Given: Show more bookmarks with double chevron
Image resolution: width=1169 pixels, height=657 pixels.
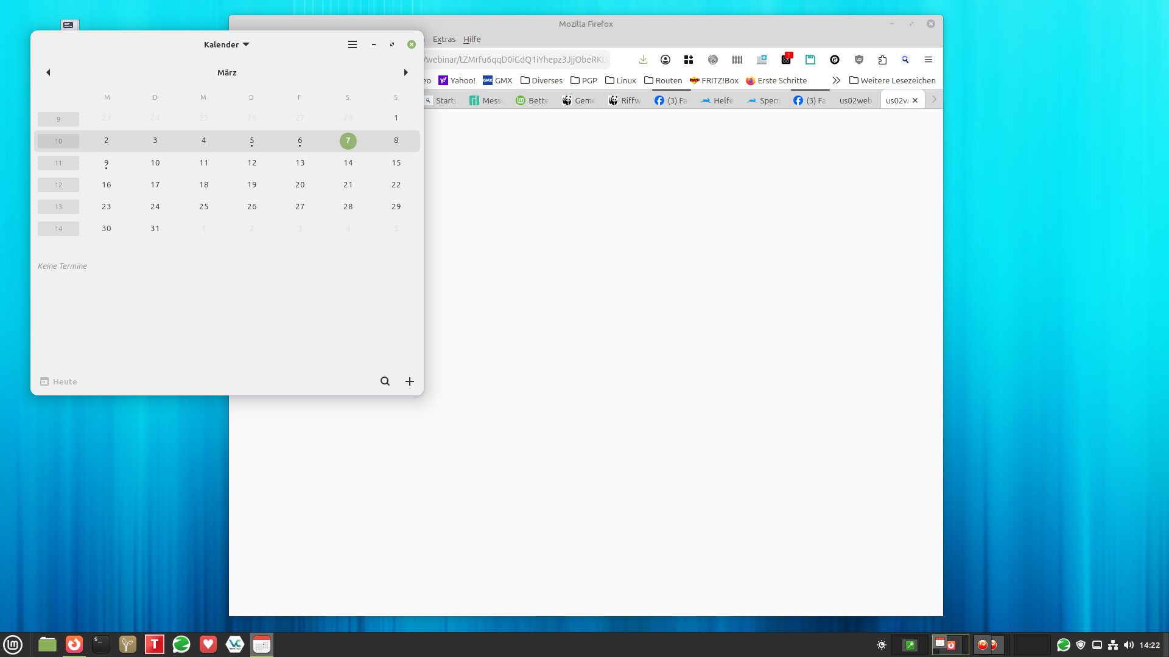Looking at the screenshot, I should click(836, 80).
